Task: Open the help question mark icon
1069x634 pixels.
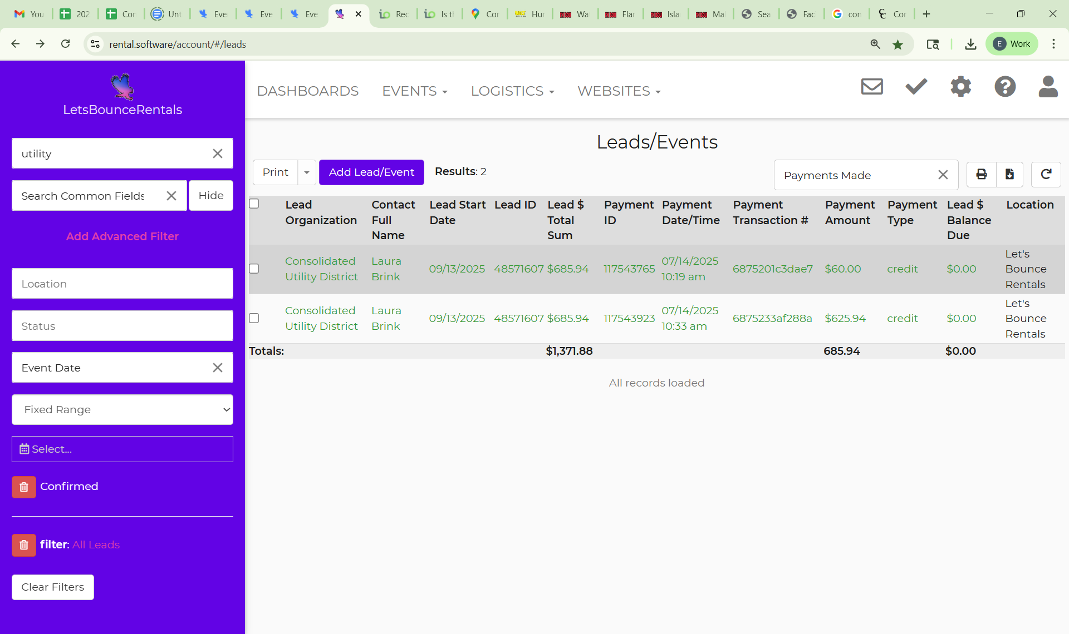Action: click(1005, 87)
